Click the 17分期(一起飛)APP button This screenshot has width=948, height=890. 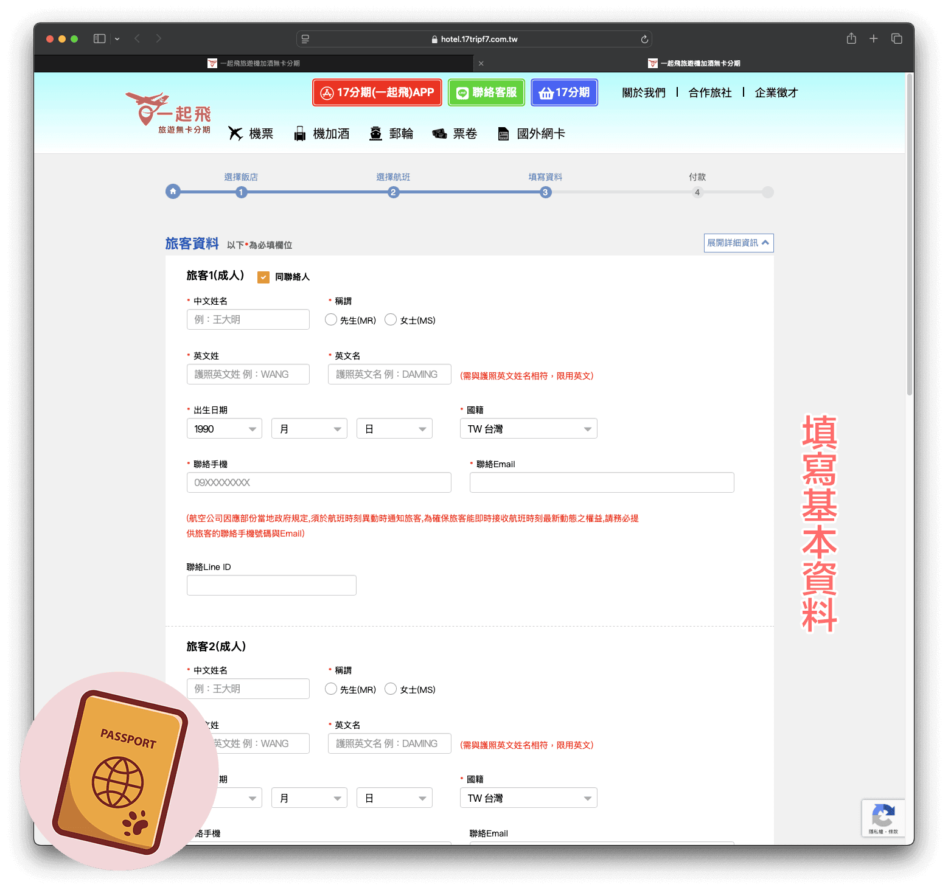(377, 92)
